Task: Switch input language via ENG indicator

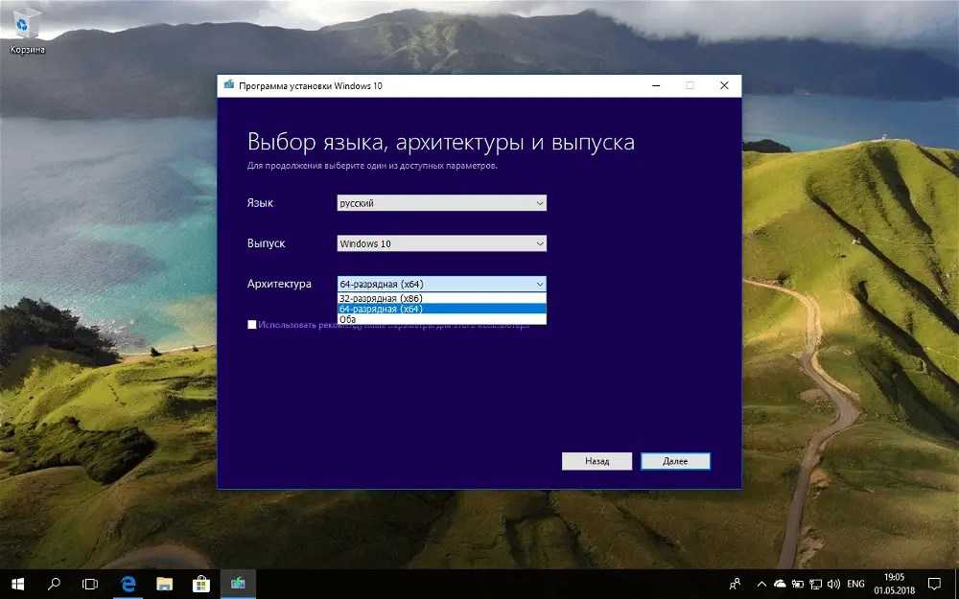Action: click(855, 585)
